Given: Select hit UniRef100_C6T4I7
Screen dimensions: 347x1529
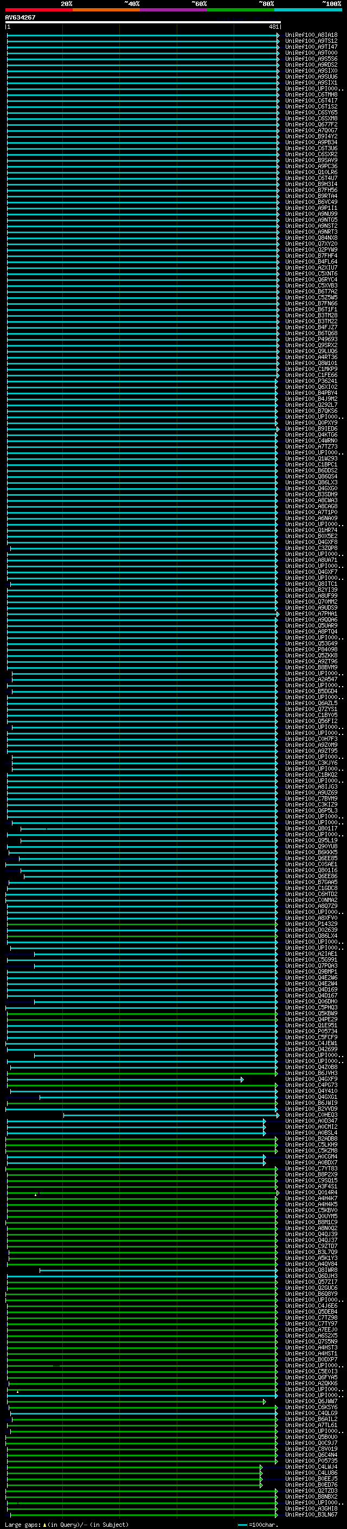Looking at the screenshot, I should pyautogui.click(x=311, y=101).
